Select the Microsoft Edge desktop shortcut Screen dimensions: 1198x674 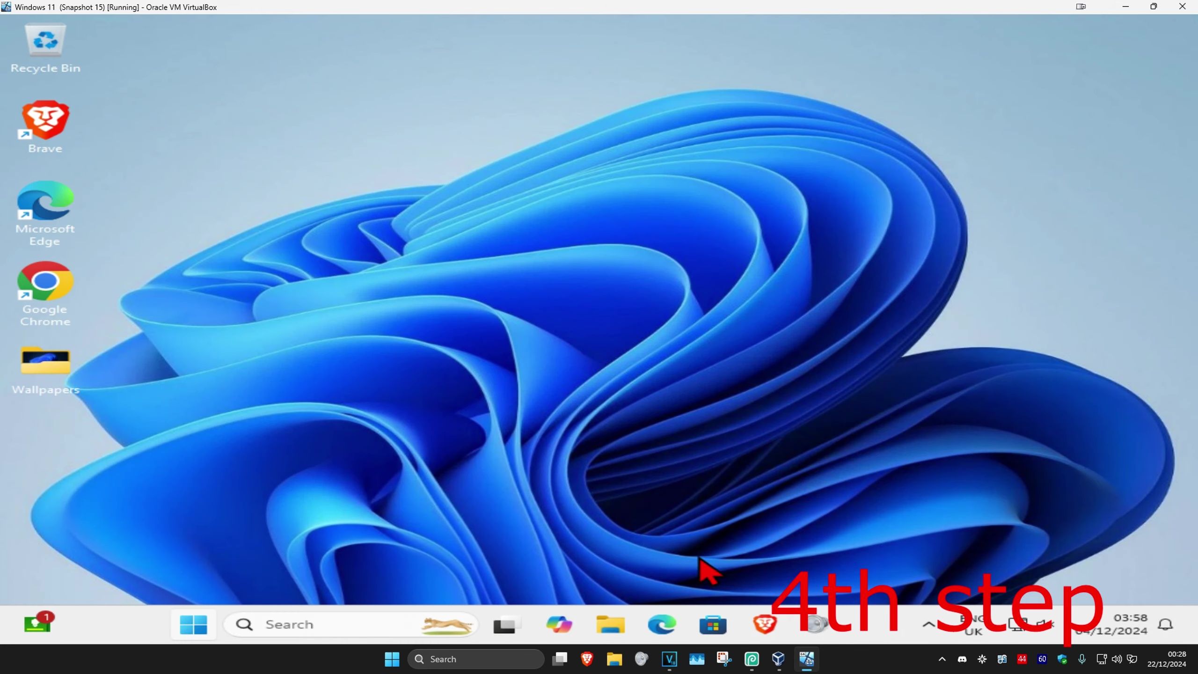tap(45, 214)
